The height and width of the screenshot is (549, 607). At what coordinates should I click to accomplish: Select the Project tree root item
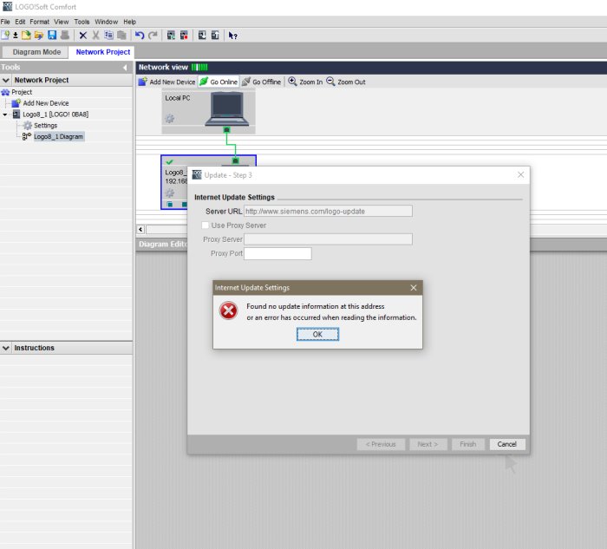[16, 92]
